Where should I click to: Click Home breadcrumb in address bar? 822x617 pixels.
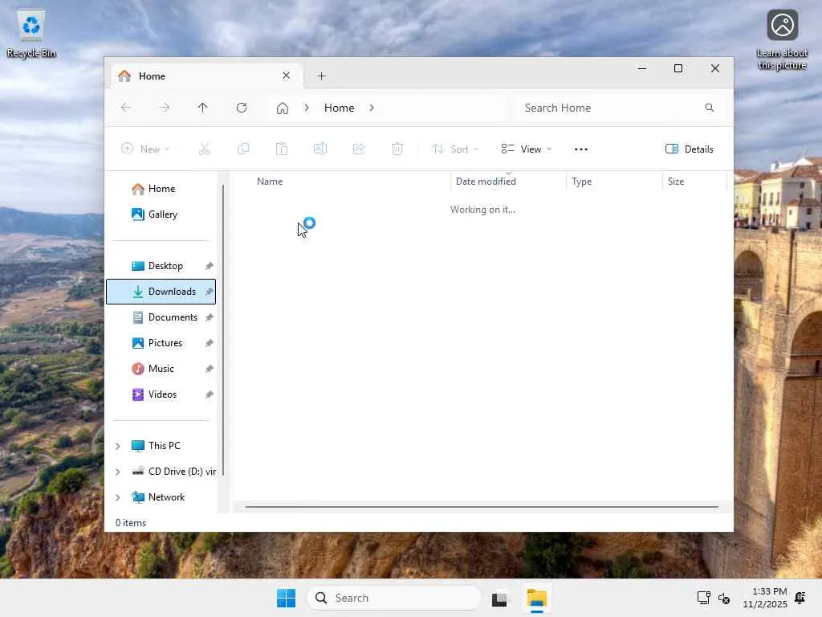(x=340, y=108)
